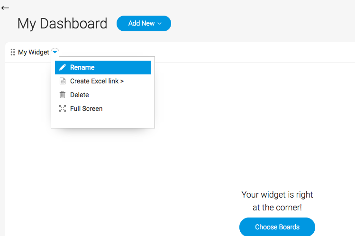355x236 pixels.
Task: Choose Create Excel link menu entry
Action: (x=103, y=81)
